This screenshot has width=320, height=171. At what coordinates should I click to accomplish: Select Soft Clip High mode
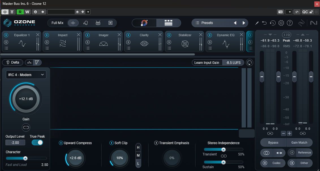[138, 148]
